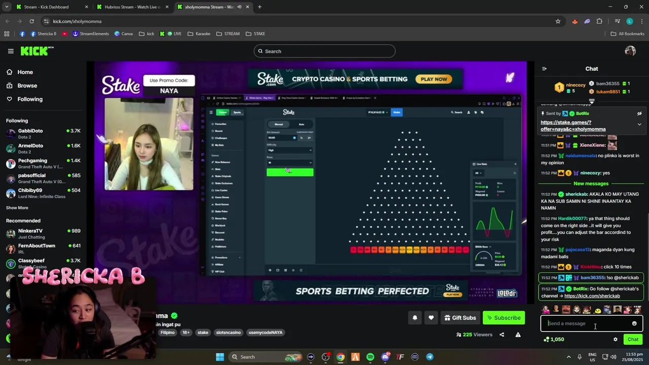Open Windows Start menu
649x365 pixels.
point(220,357)
